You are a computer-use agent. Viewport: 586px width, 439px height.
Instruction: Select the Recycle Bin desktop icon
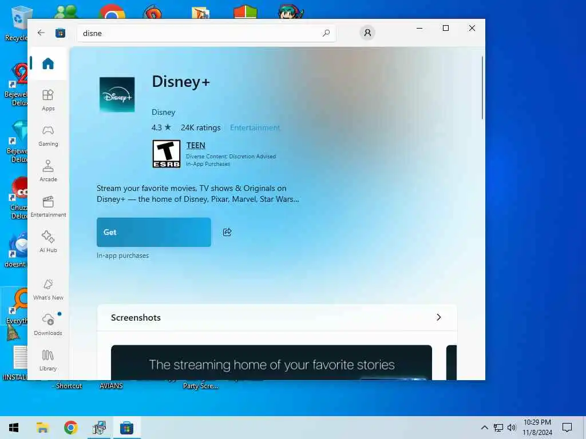point(17,23)
